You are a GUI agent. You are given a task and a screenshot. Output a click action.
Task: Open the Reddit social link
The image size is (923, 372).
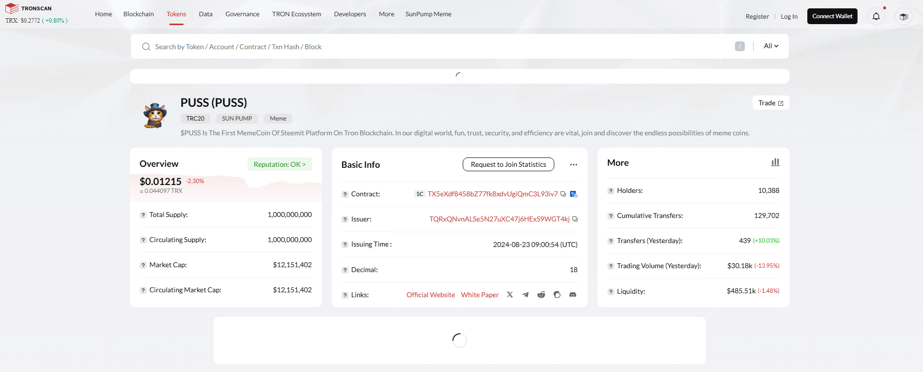point(541,295)
